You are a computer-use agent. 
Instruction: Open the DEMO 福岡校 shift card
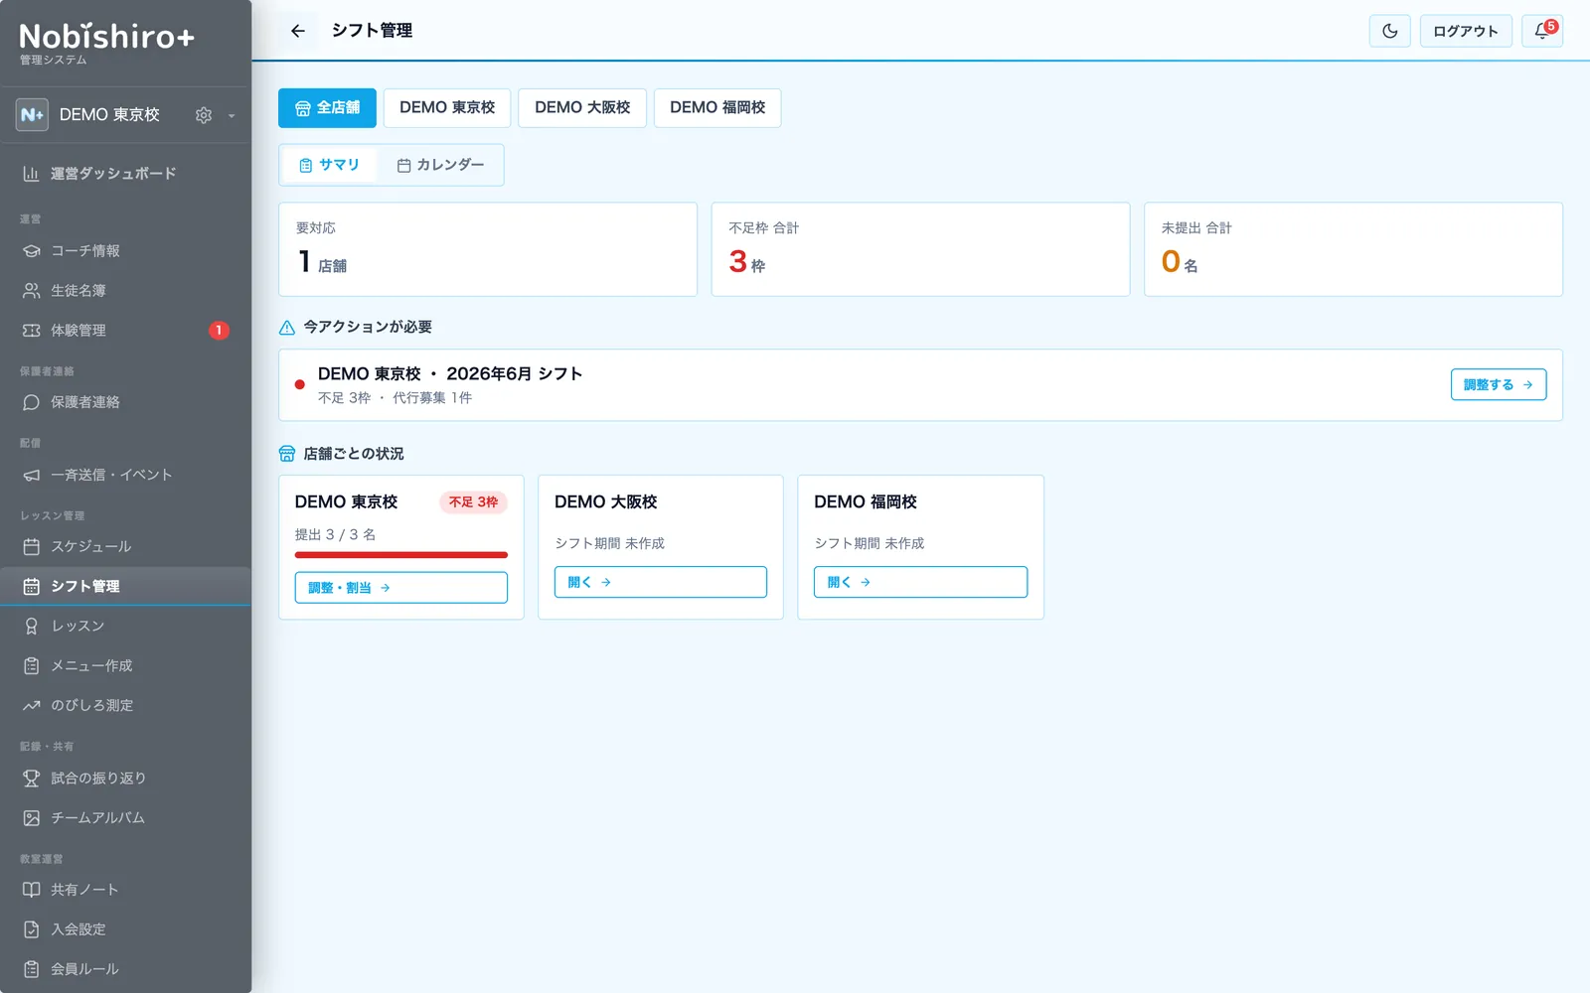920,582
